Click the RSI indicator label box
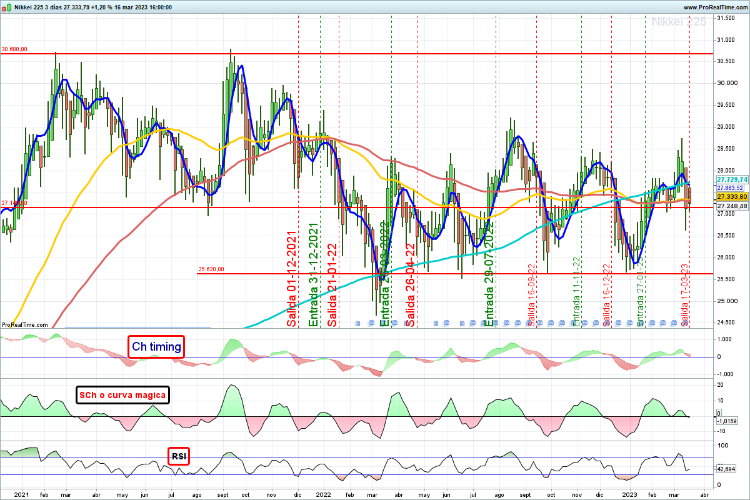The image size is (750, 500). 178,456
